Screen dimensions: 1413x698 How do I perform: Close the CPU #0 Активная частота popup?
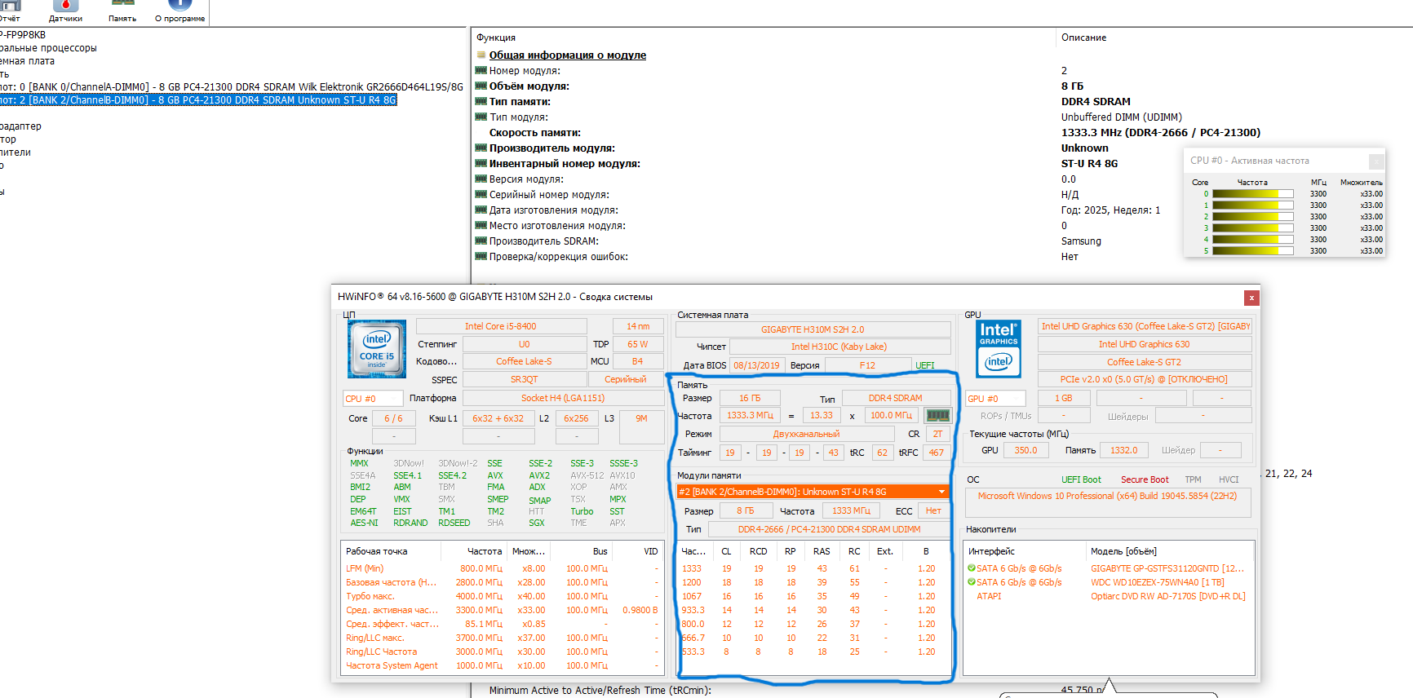coord(1376,161)
